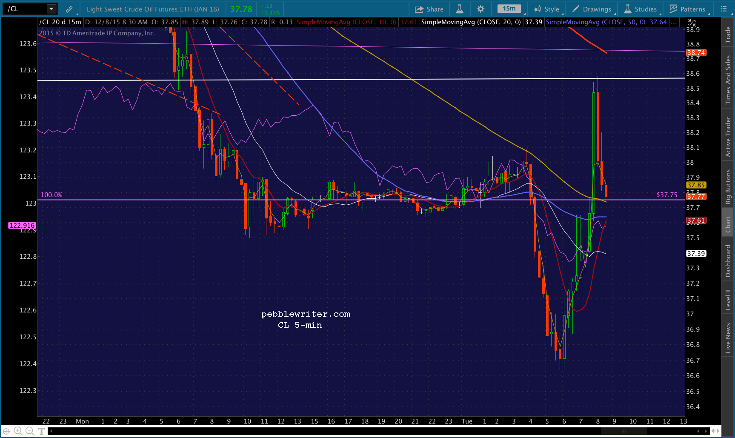This screenshot has width=735, height=438.
Task: Toggle the time axis expand/compress arrows
Action: tap(715, 431)
